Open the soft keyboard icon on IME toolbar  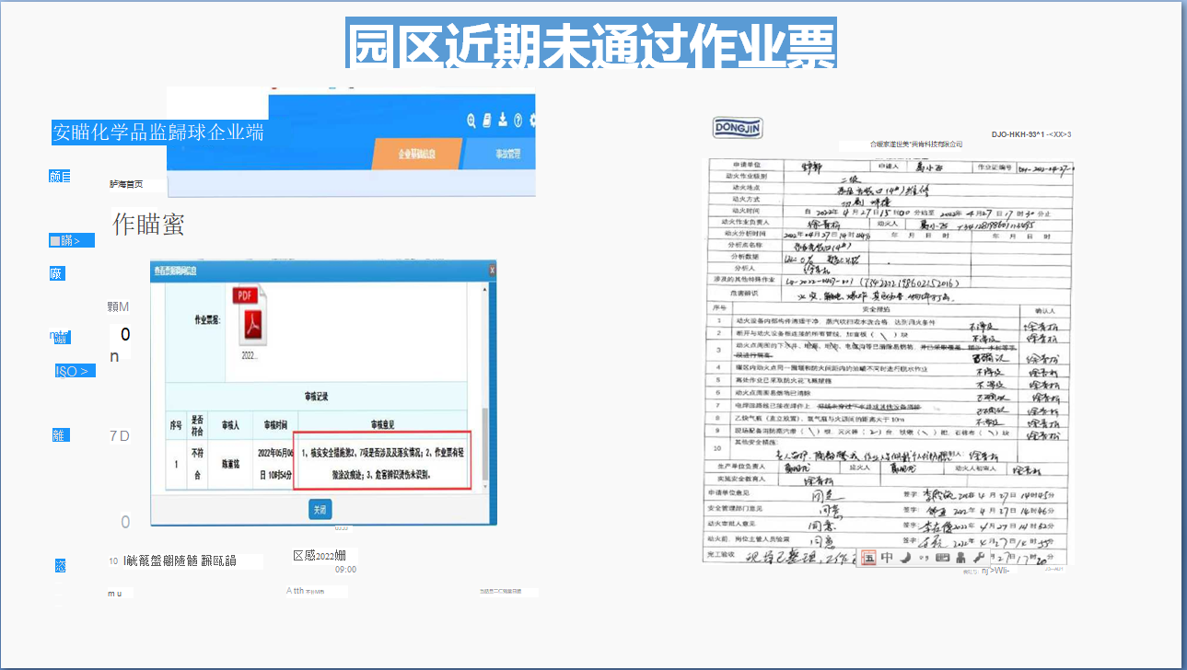(943, 558)
